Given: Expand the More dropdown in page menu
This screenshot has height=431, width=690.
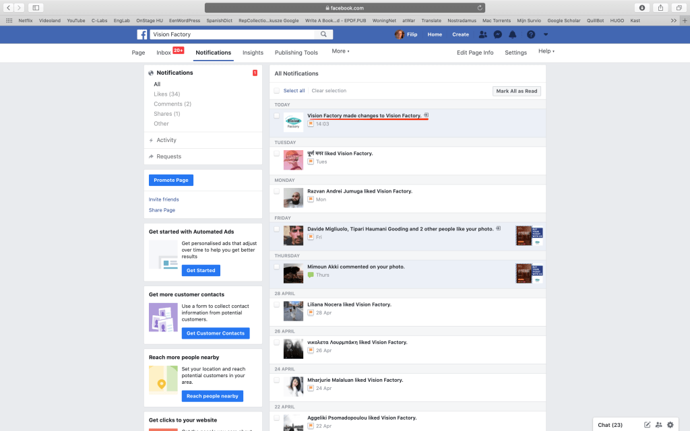Looking at the screenshot, I should click(x=340, y=51).
